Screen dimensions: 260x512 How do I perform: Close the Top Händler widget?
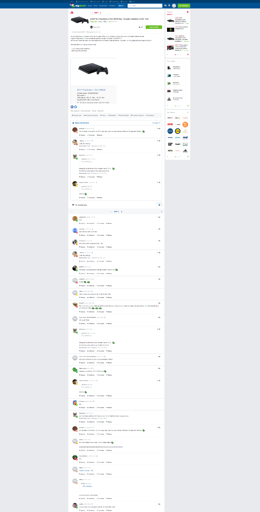(188, 112)
